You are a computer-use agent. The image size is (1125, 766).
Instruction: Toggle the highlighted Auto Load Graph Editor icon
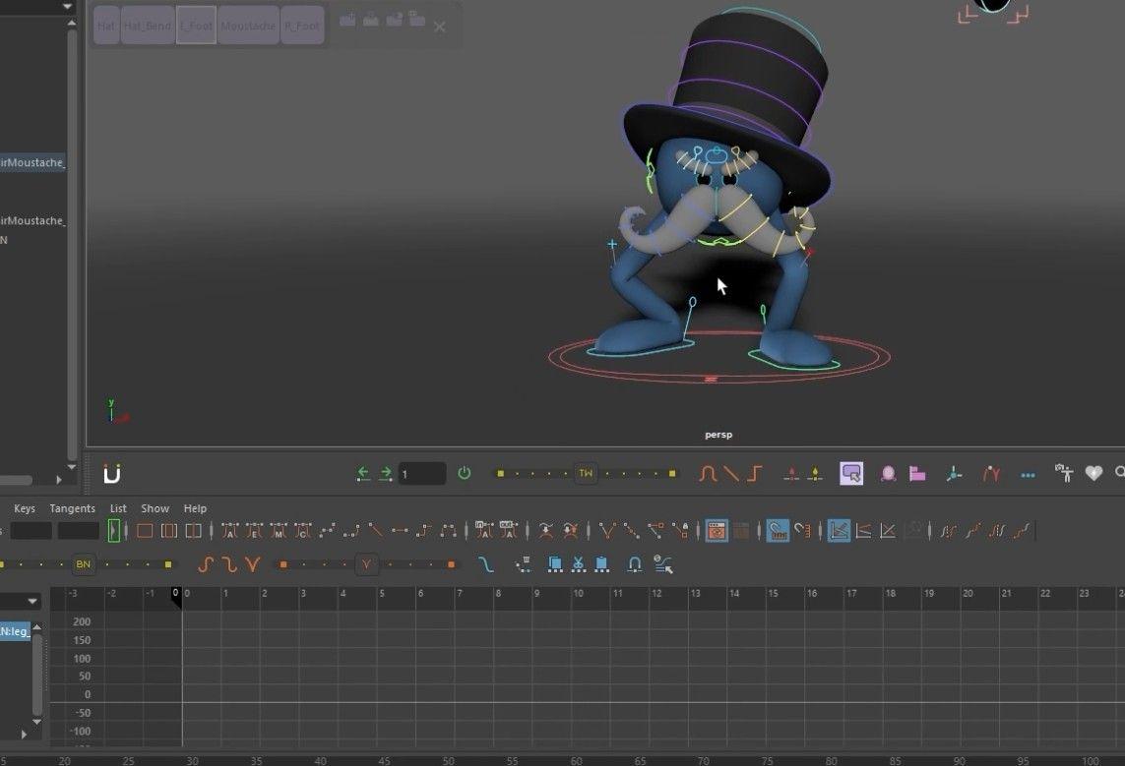tap(717, 531)
